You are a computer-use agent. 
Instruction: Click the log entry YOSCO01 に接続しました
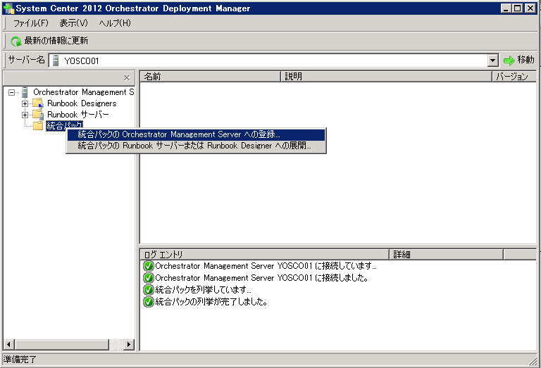261,278
